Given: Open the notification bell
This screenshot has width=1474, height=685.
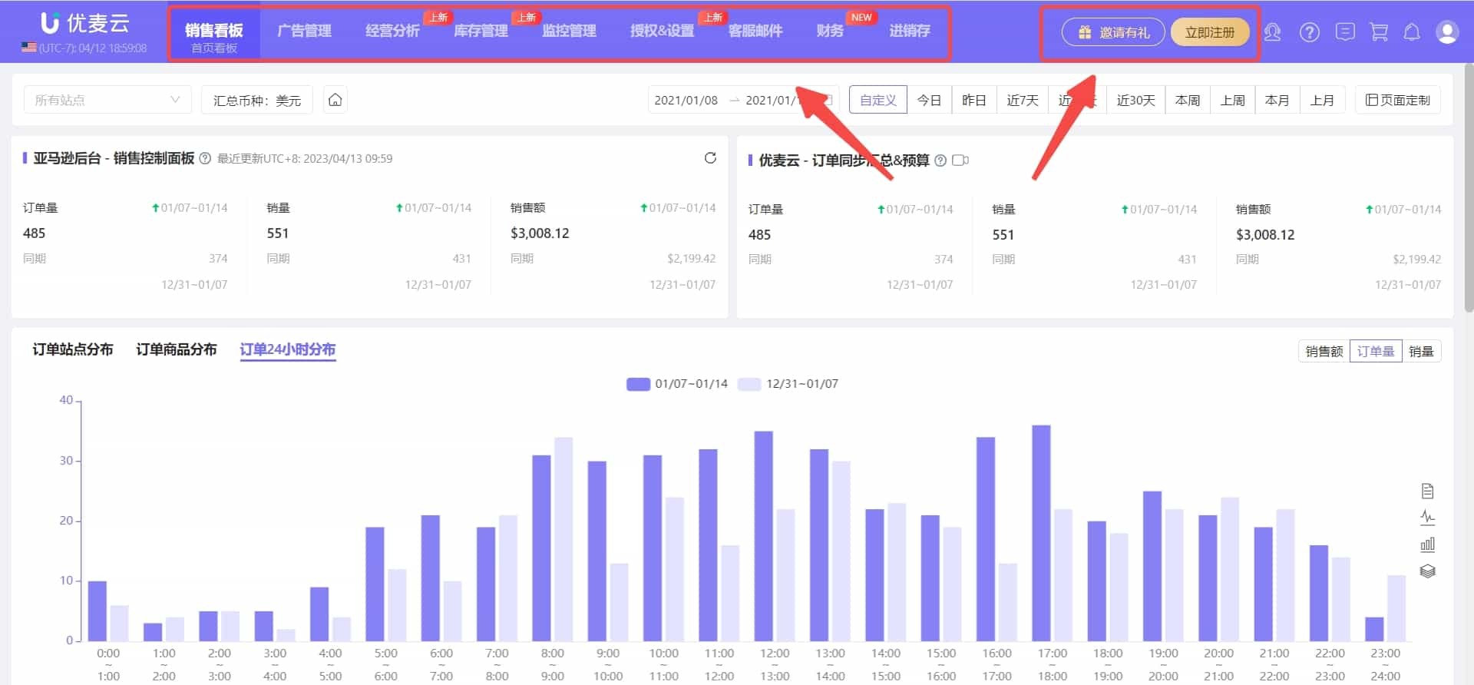Looking at the screenshot, I should coord(1412,32).
